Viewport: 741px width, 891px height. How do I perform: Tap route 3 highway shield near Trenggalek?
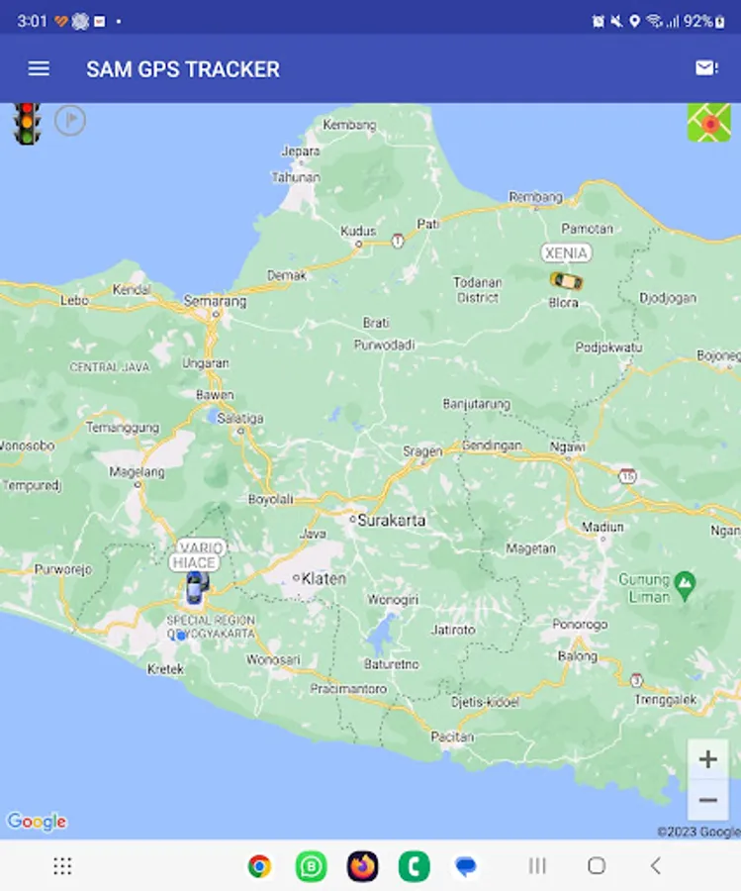tap(636, 680)
